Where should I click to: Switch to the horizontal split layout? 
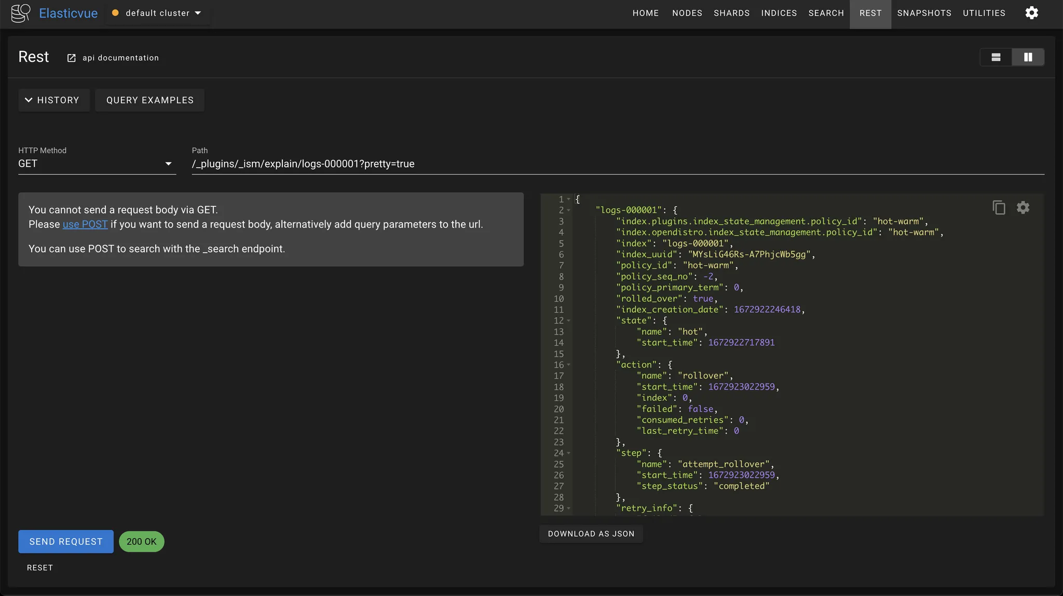pyautogui.click(x=996, y=57)
